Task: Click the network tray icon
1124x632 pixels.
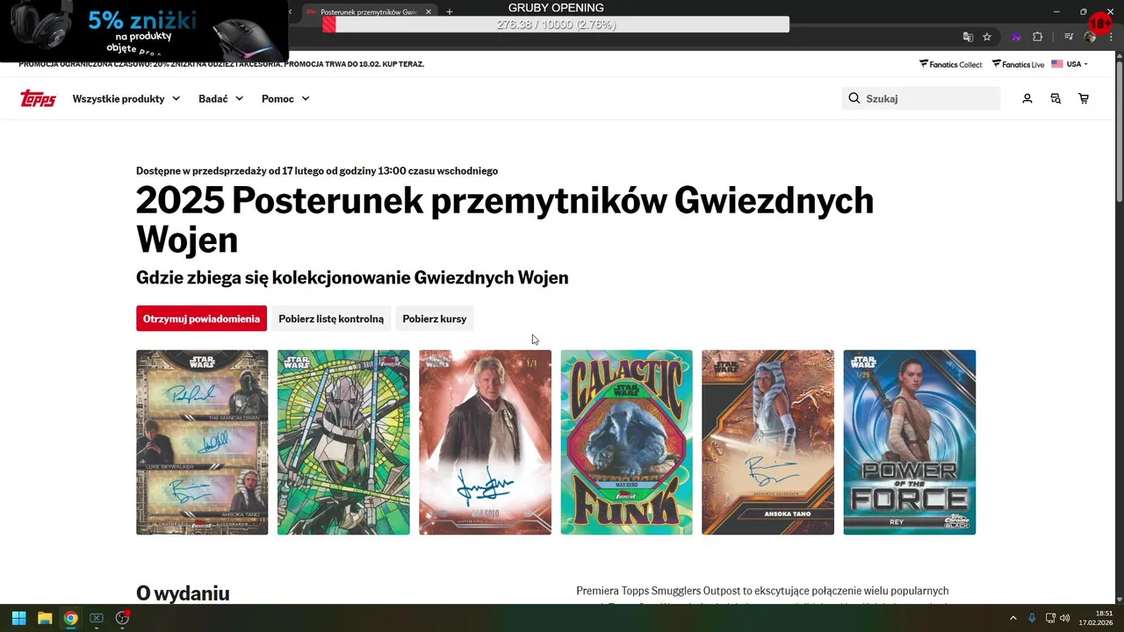Action: pos(1050,618)
